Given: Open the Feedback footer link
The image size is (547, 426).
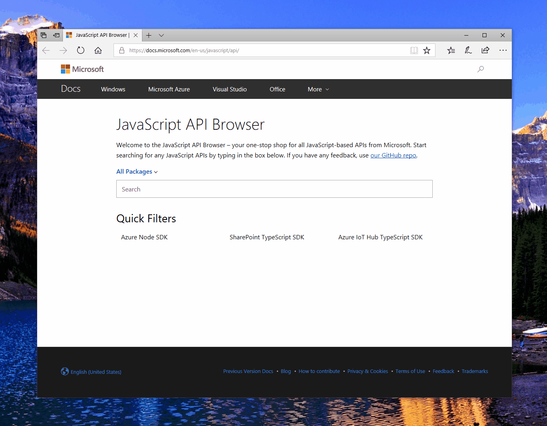Looking at the screenshot, I should 443,371.
